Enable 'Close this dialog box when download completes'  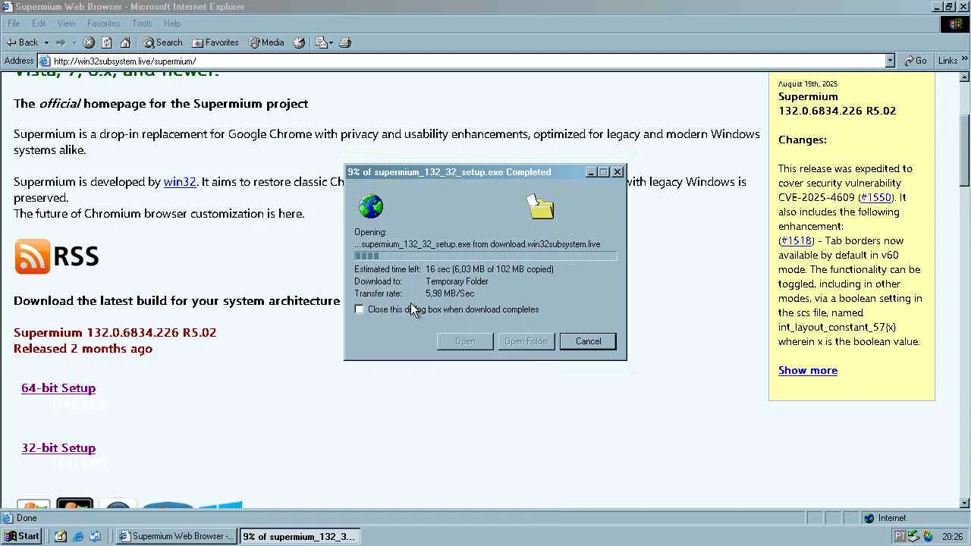click(360, 309)
